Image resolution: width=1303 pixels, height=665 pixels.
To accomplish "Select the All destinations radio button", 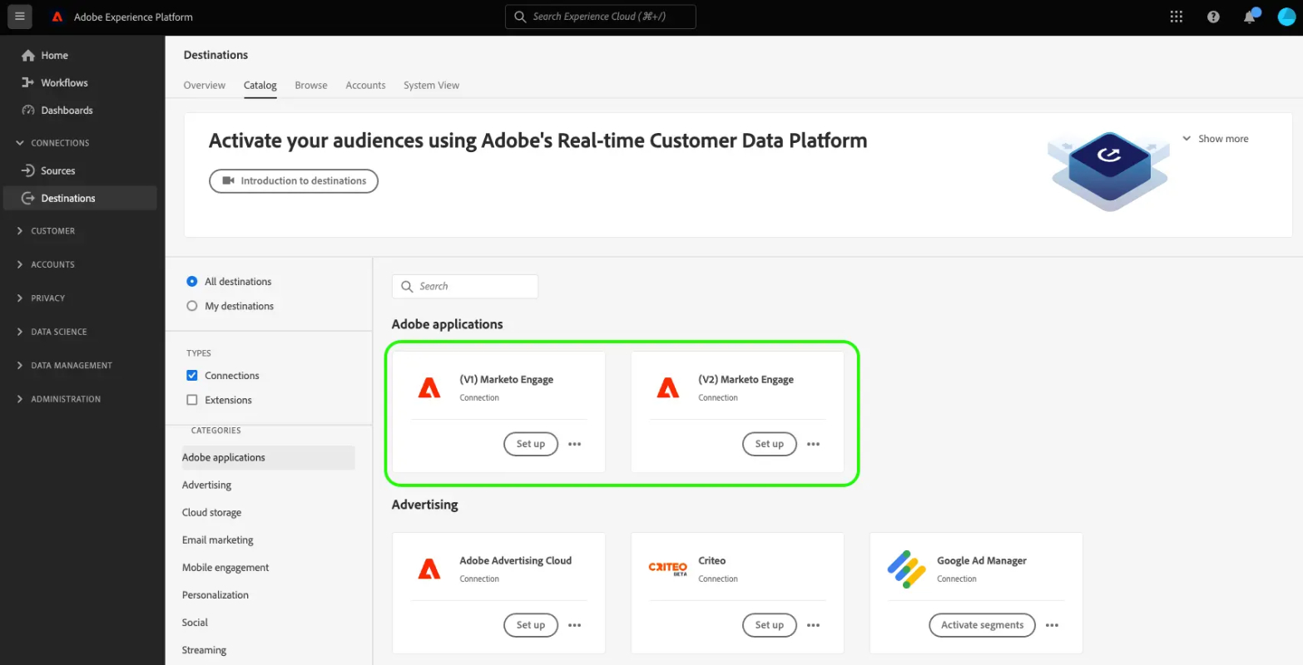I will point(192,282).
